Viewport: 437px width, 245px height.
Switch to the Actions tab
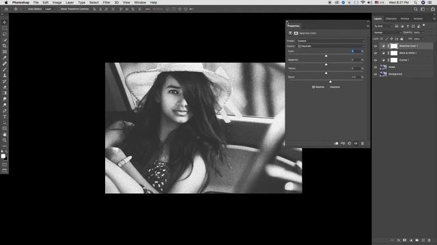(418, 18)
